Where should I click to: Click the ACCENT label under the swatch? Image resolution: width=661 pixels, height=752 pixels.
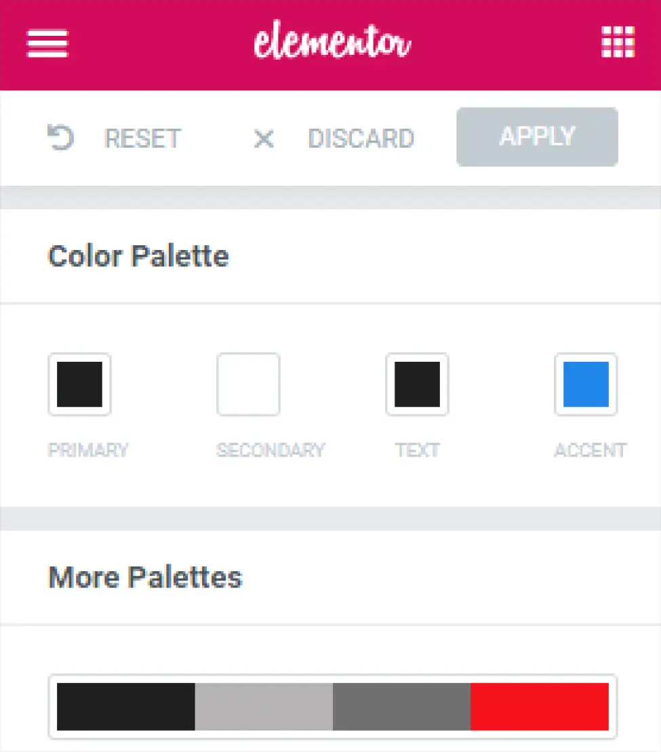tap(590, 450)
